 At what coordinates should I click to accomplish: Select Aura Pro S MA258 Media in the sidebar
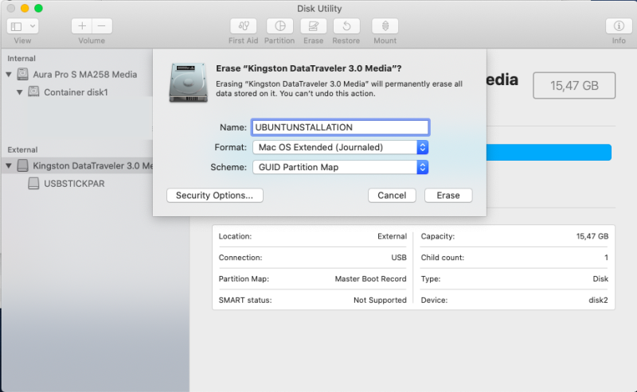pyautogui.click(x=85, y=74)
